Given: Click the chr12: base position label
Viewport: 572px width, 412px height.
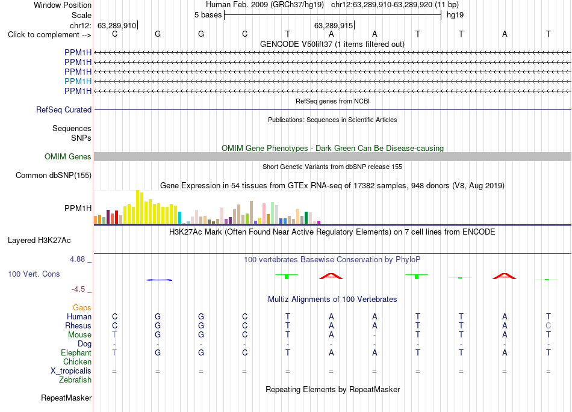Looking at the screenshot, I should pos(80,25).
